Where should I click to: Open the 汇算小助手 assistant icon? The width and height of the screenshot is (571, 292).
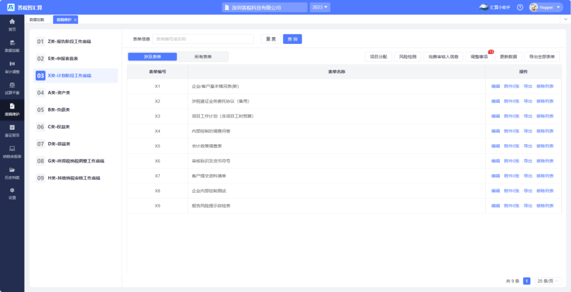pos(484,7)
